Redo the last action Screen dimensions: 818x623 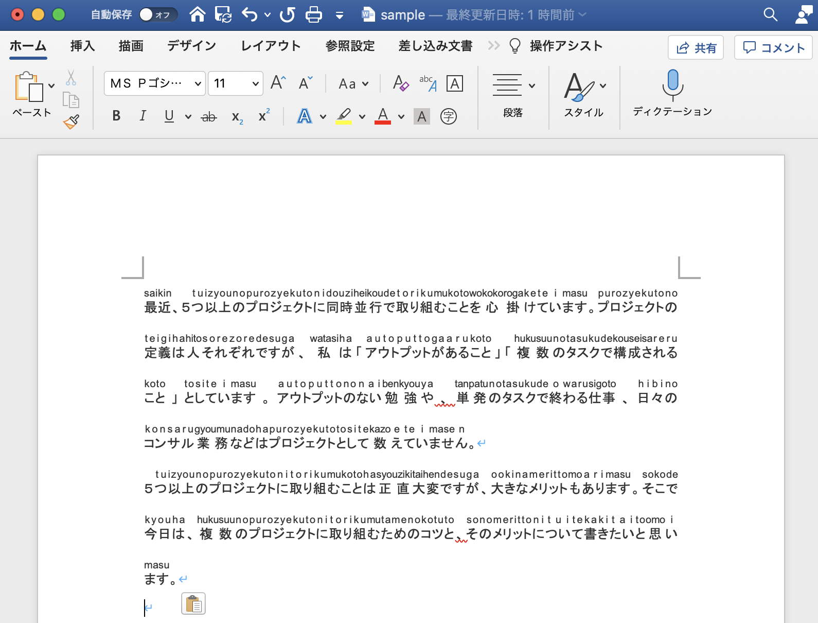point(288,14)
